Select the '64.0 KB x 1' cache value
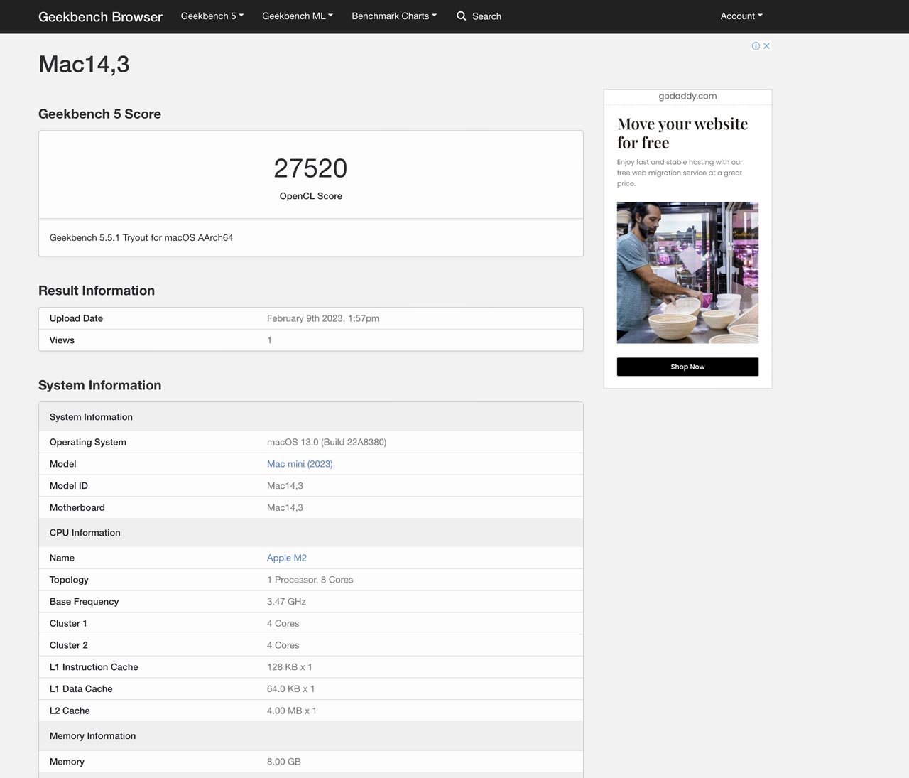The image size is (909, 778). pyautogui.click(x=291, y=689)
